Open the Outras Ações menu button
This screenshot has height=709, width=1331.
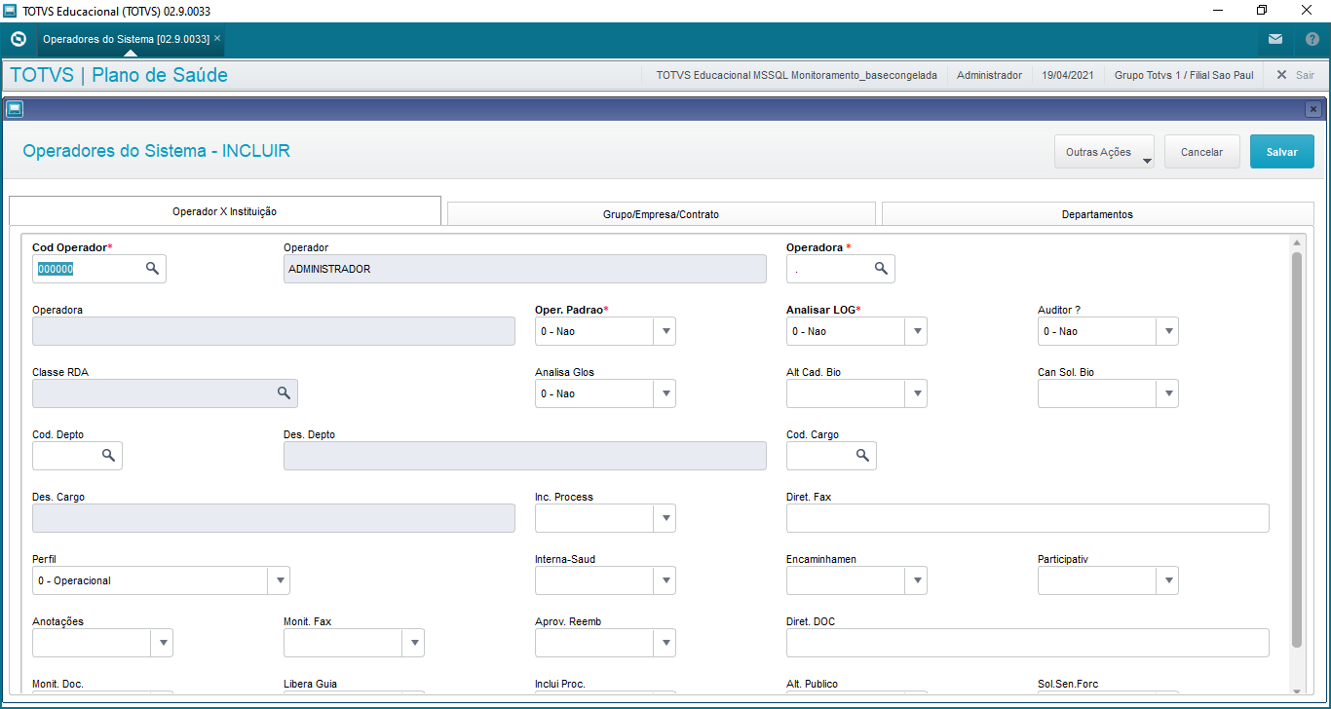point(1104,152)
